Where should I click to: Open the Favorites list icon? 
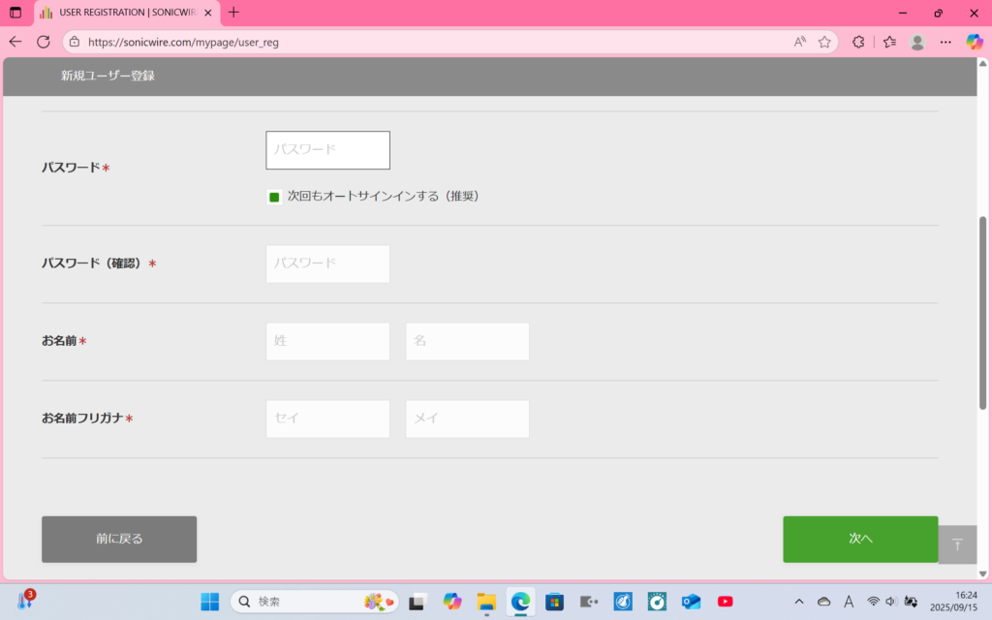coord(889,42)
